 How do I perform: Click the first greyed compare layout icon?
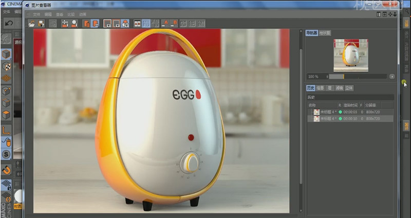[x=183, y=24]
